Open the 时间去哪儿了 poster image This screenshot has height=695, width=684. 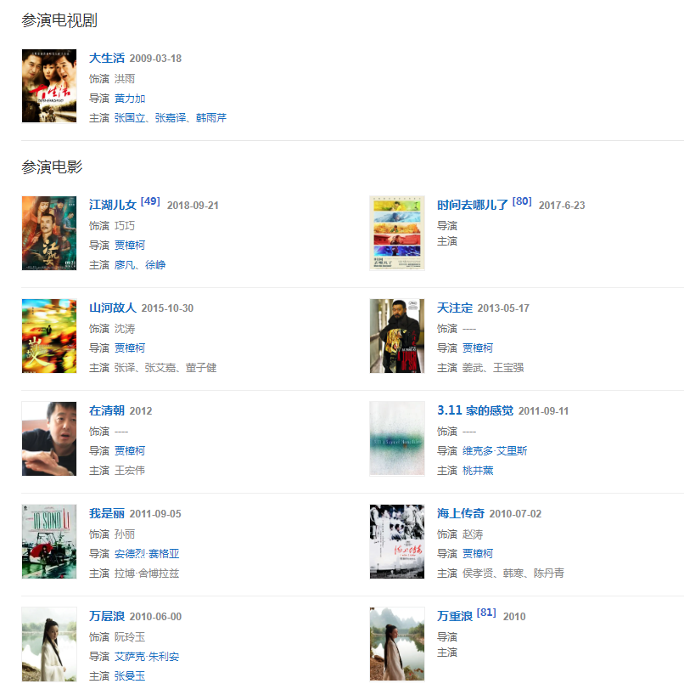coord(397,233)
